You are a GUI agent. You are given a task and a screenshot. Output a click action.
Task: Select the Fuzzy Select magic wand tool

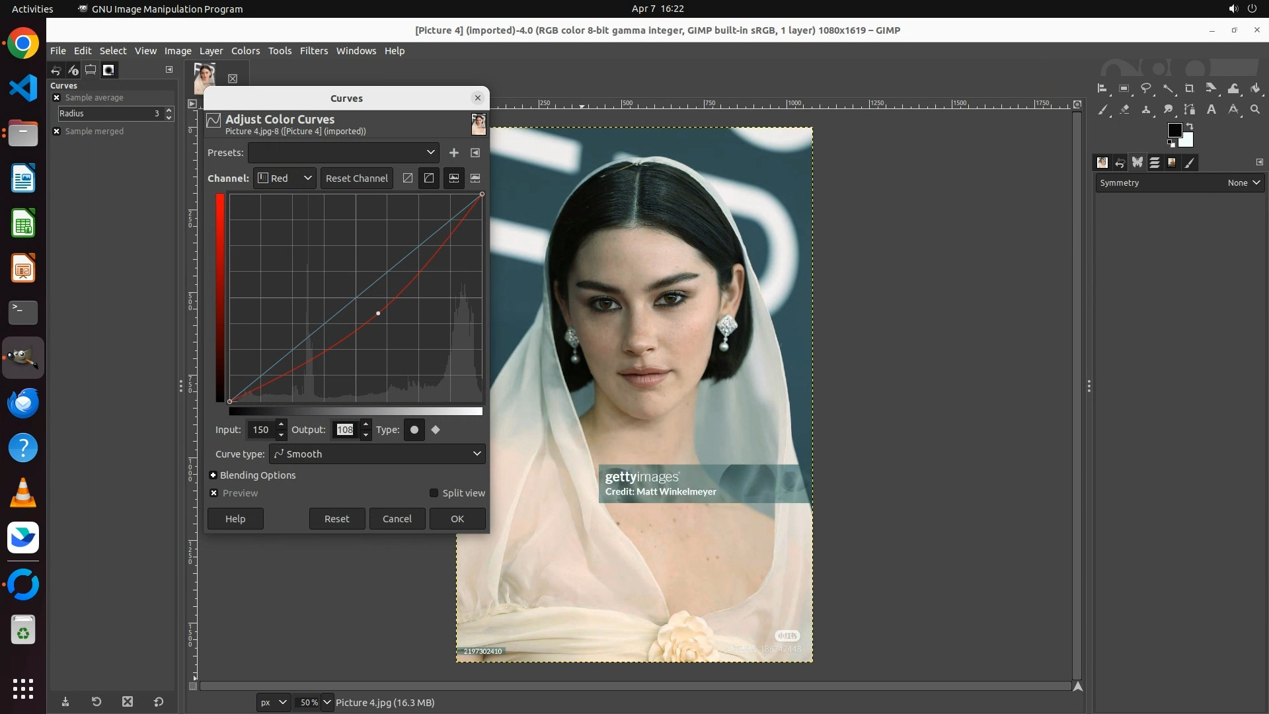[1169, 88]
